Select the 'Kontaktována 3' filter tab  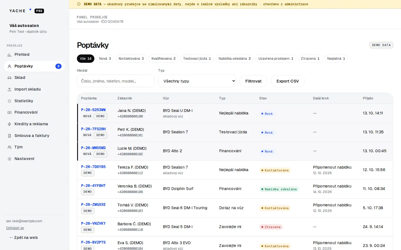coord(131,59)
